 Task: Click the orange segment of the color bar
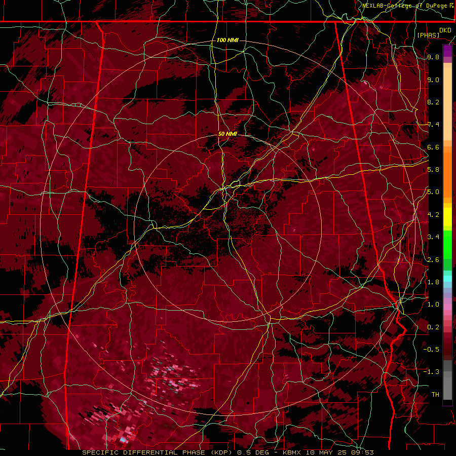(447, 172)
